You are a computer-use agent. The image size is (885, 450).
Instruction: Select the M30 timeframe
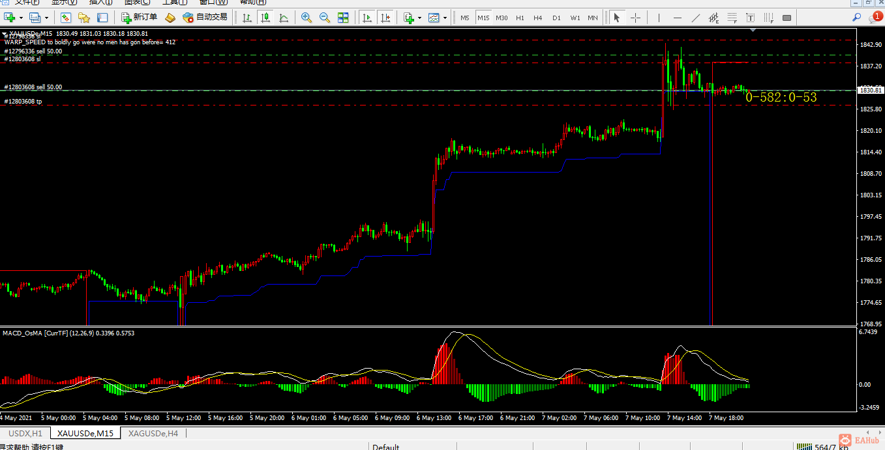(502, 18)
